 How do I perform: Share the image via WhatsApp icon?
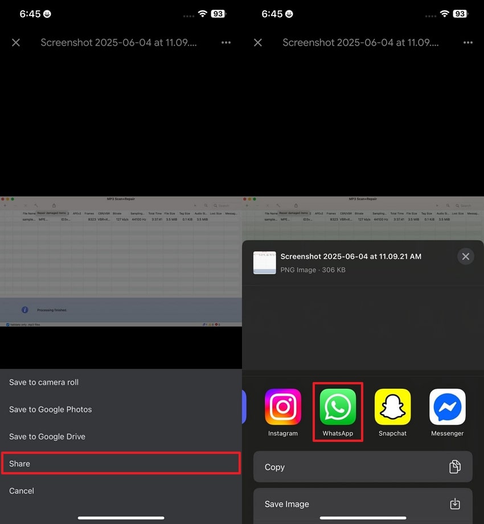(x=338, y=407)
